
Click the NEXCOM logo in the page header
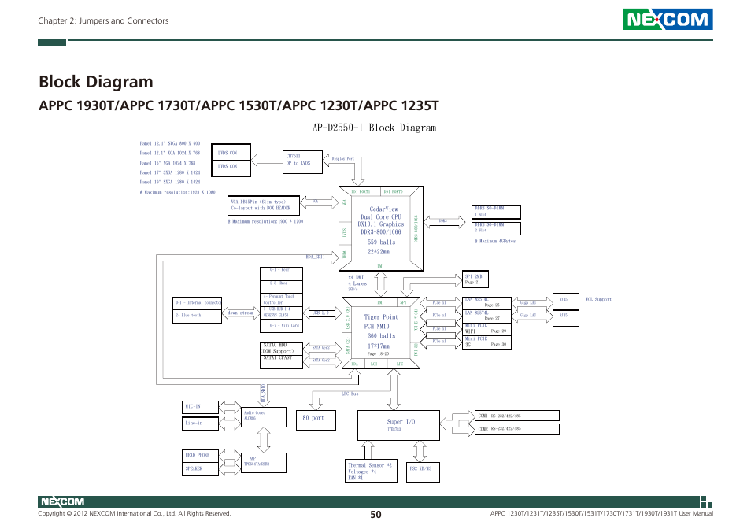tap(668, 20)
